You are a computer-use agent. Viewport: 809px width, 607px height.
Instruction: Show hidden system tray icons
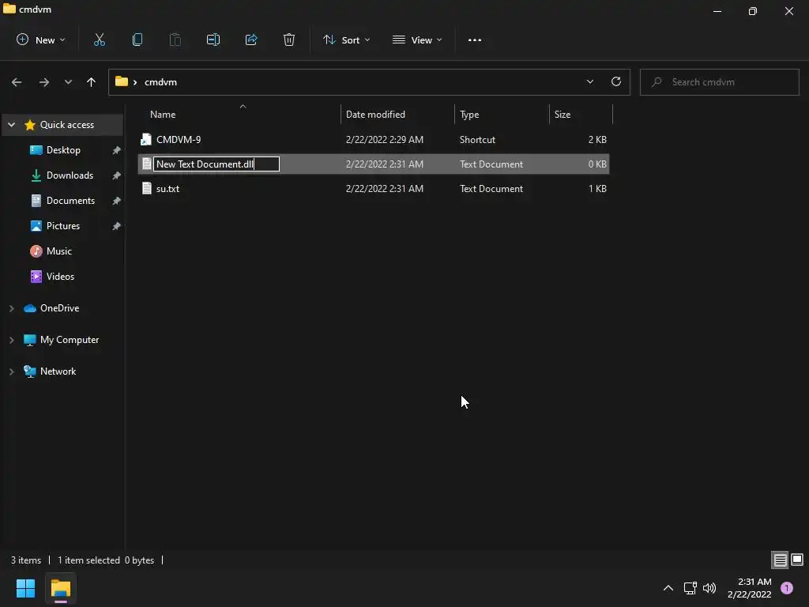[x=668, y=588]
